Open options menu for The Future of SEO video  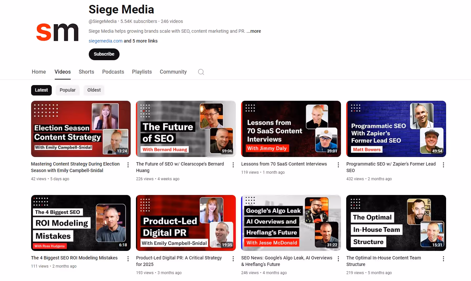click(x=233, y=165)
